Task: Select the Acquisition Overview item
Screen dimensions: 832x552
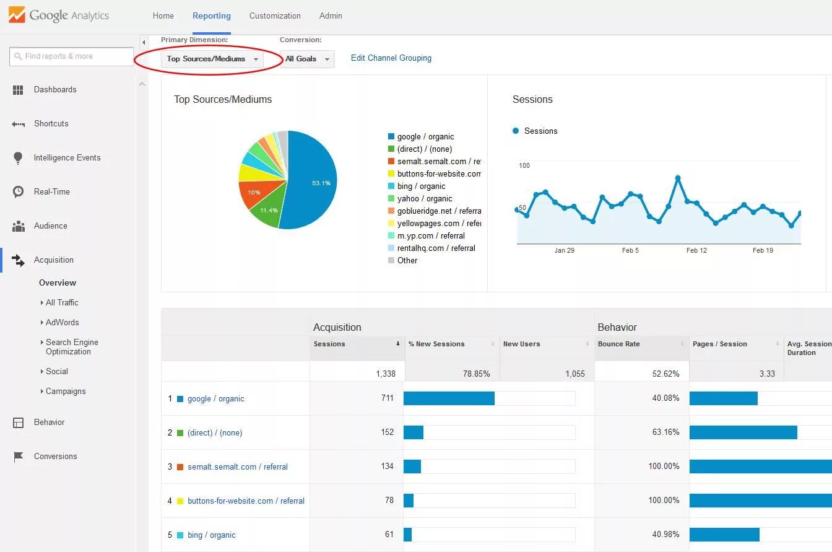Action: (58, 283)
